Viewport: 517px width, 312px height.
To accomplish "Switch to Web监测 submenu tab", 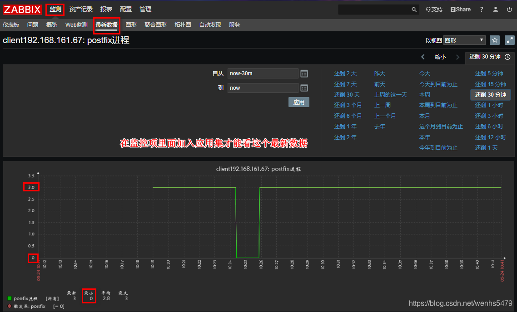I will coord(76,24).
